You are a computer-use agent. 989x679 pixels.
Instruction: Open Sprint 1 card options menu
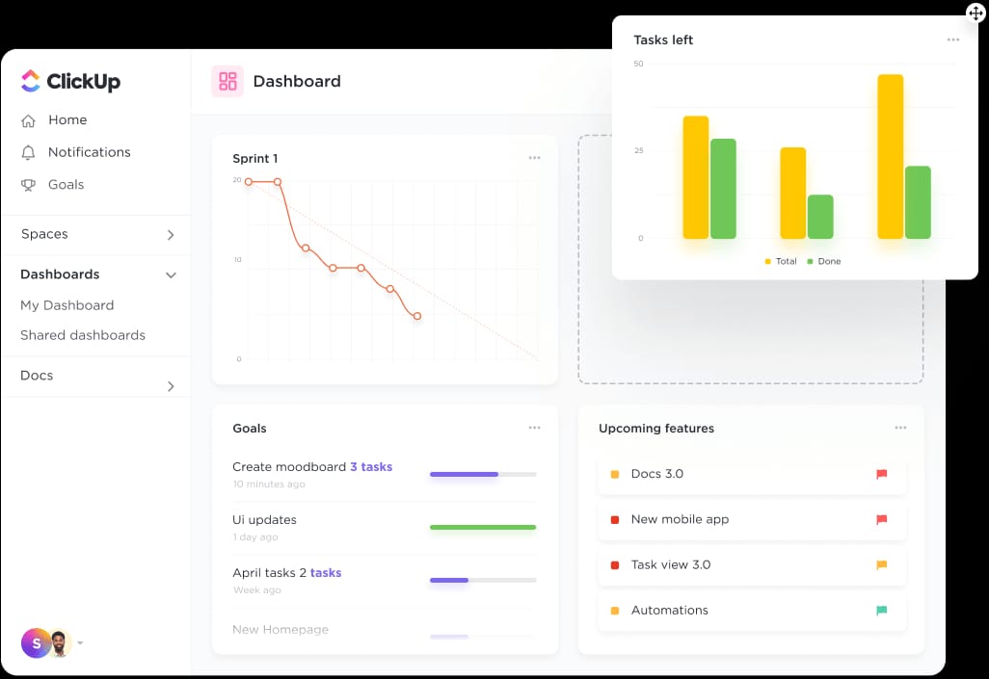[534, 158]
